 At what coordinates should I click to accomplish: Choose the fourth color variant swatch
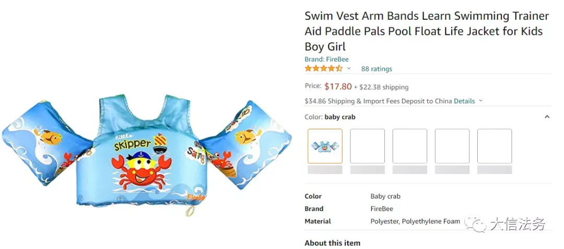pyautogui.click(x=452, y=146)
